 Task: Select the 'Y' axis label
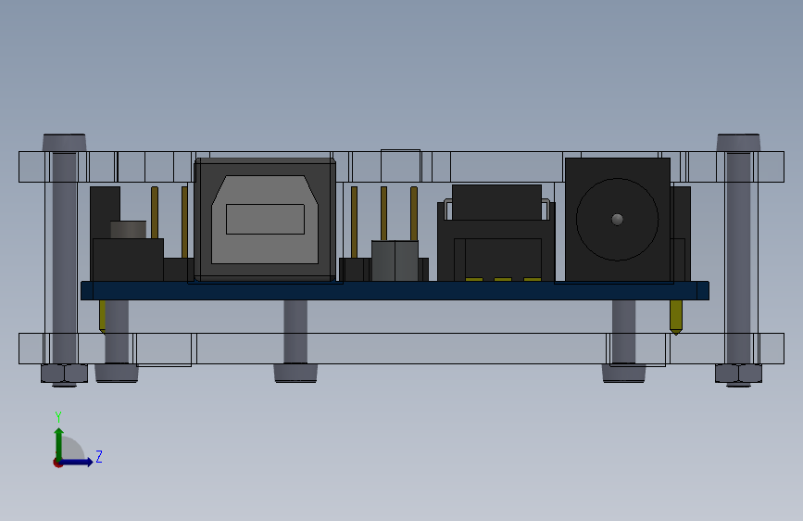(58, 416)
